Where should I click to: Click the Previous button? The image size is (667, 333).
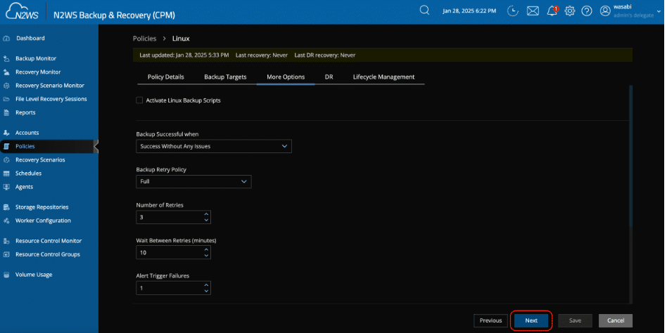pyautogui.click(x=491, y=320)
